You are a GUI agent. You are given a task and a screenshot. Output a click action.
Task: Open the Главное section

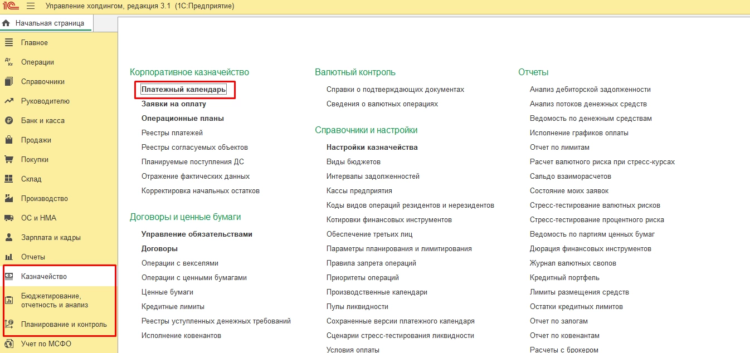pyautogui.click(x=35, y=43)
